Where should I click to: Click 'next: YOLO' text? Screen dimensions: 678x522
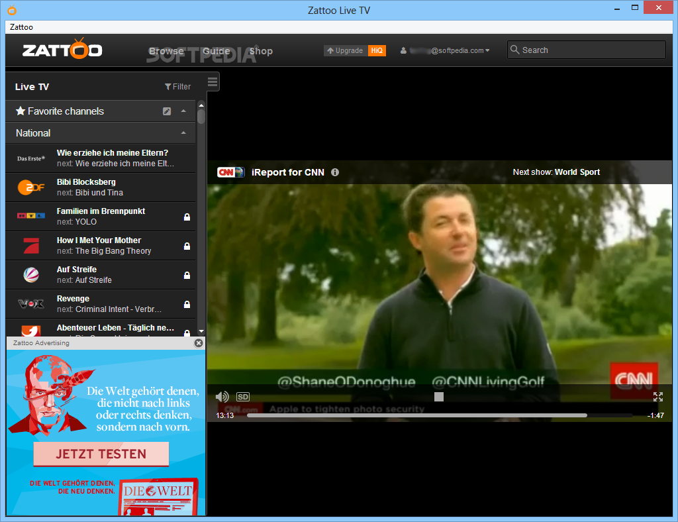[x=77, y=222]
